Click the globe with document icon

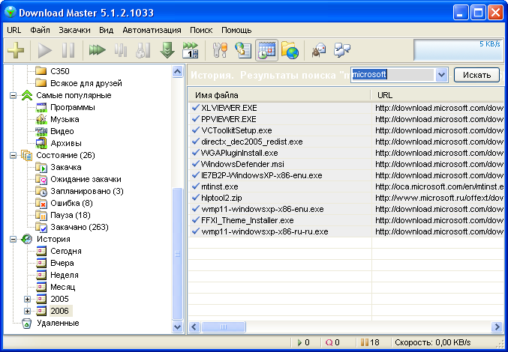243,50
